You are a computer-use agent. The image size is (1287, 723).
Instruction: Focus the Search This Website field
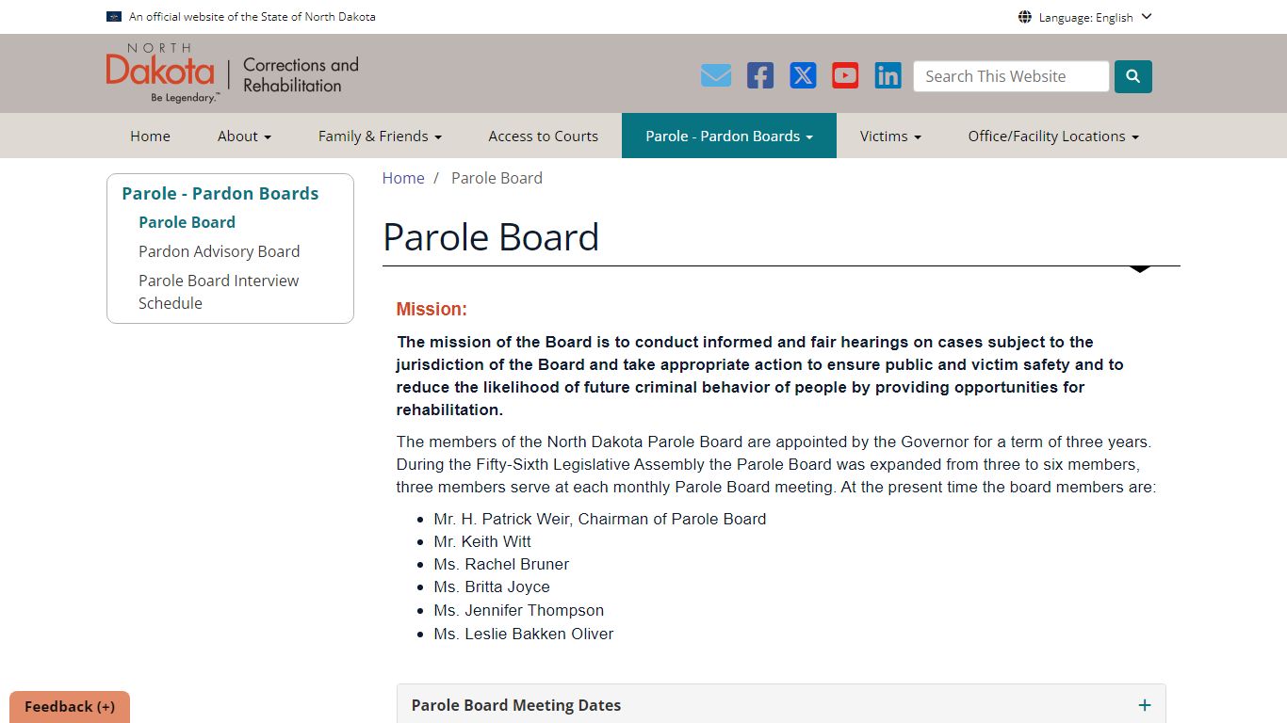[1011, 76]
